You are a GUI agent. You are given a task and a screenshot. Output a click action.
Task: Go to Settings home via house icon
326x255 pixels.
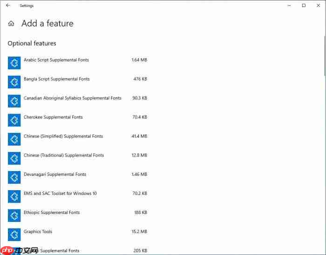(x=11, y=24)
